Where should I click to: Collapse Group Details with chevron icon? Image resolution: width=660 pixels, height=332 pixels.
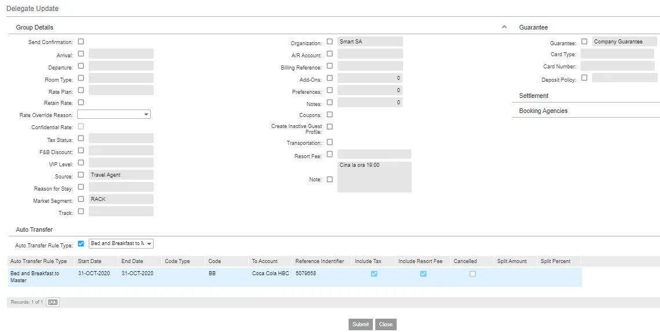[504, 27]
